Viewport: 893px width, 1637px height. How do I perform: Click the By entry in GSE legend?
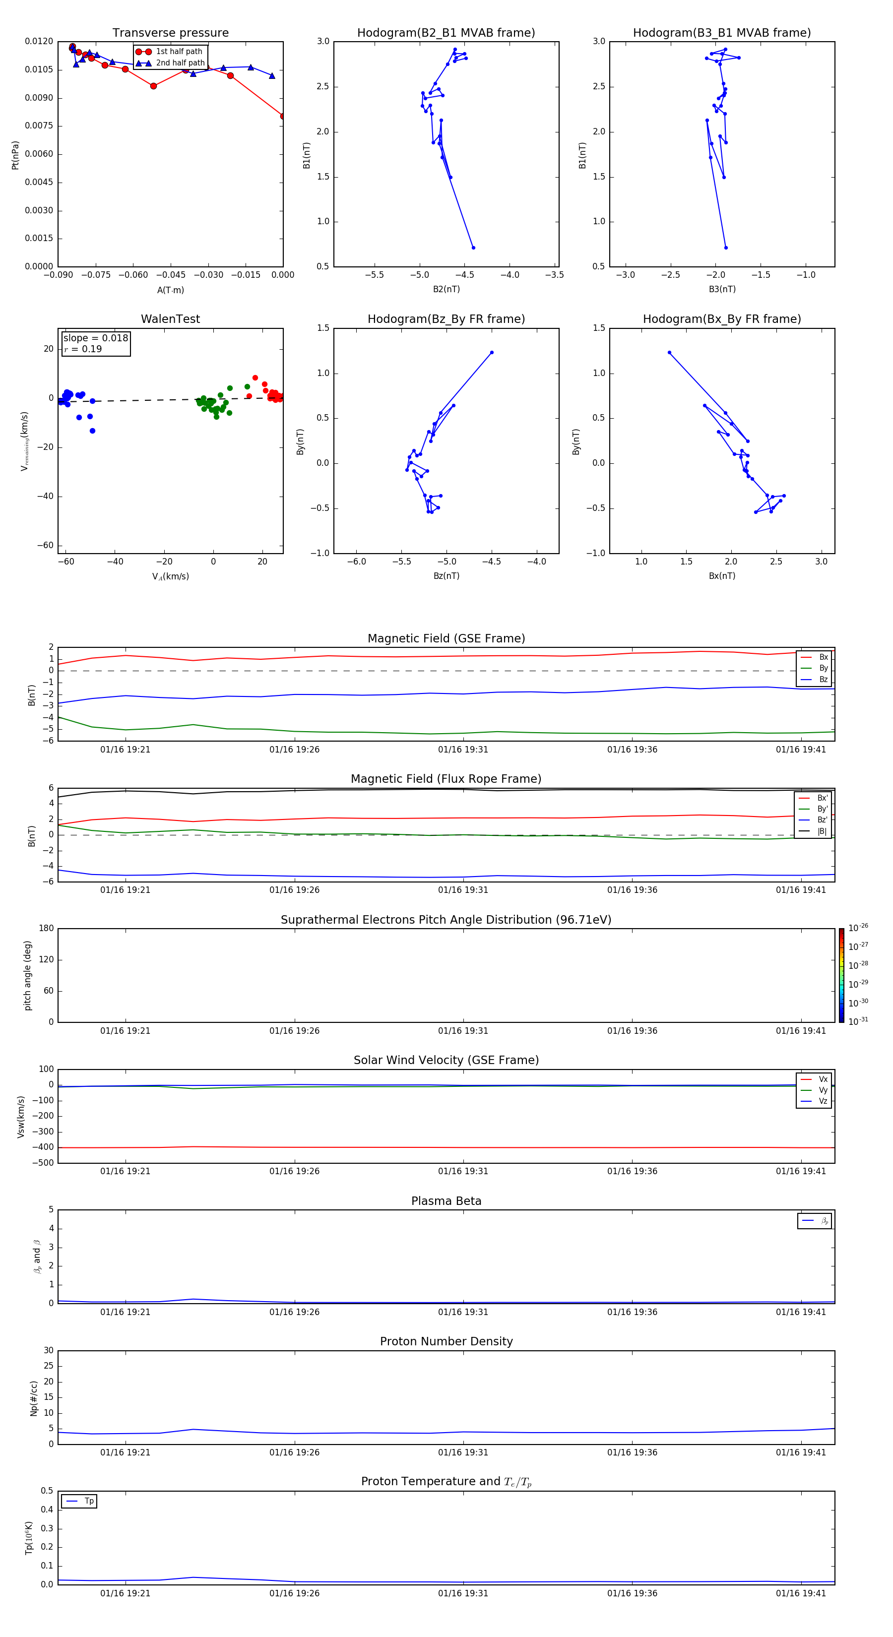coord(814,669)
